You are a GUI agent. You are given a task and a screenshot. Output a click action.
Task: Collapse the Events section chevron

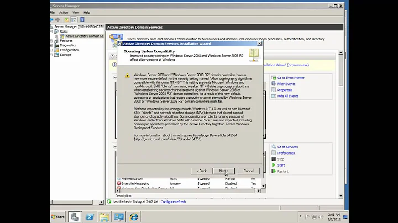tap(115, 77)
